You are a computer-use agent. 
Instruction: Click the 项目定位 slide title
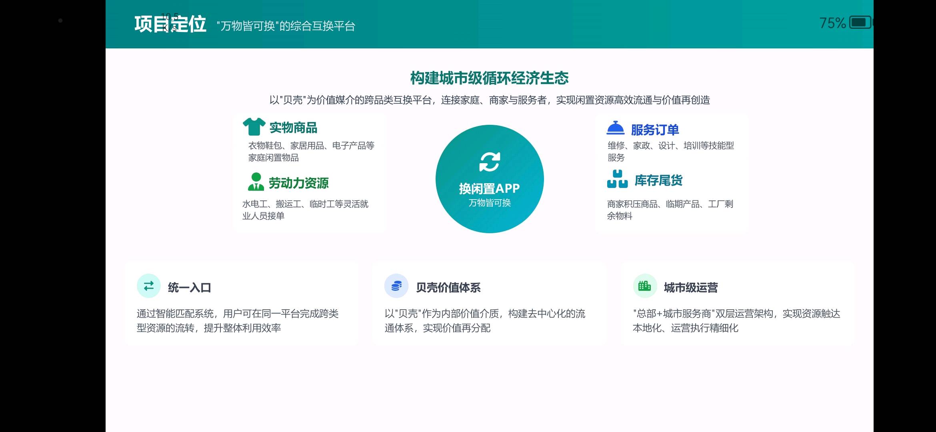point(170,24)
